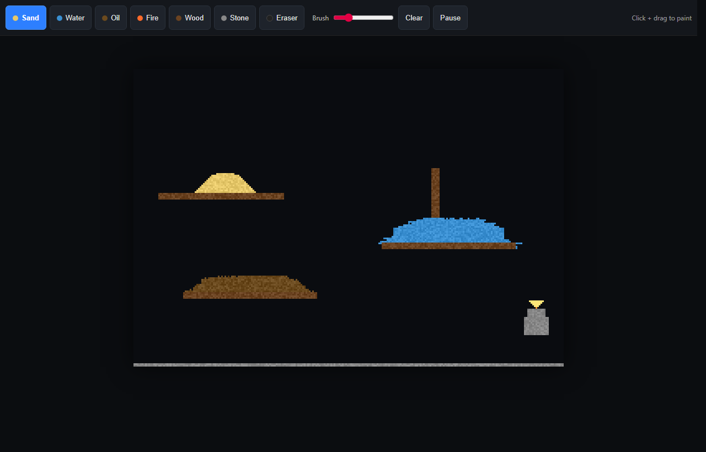The height and width of the screenshot is (452, 706).
Task: Click the 'Click + drag to paint' hint
Action: (x=661, y=18)
